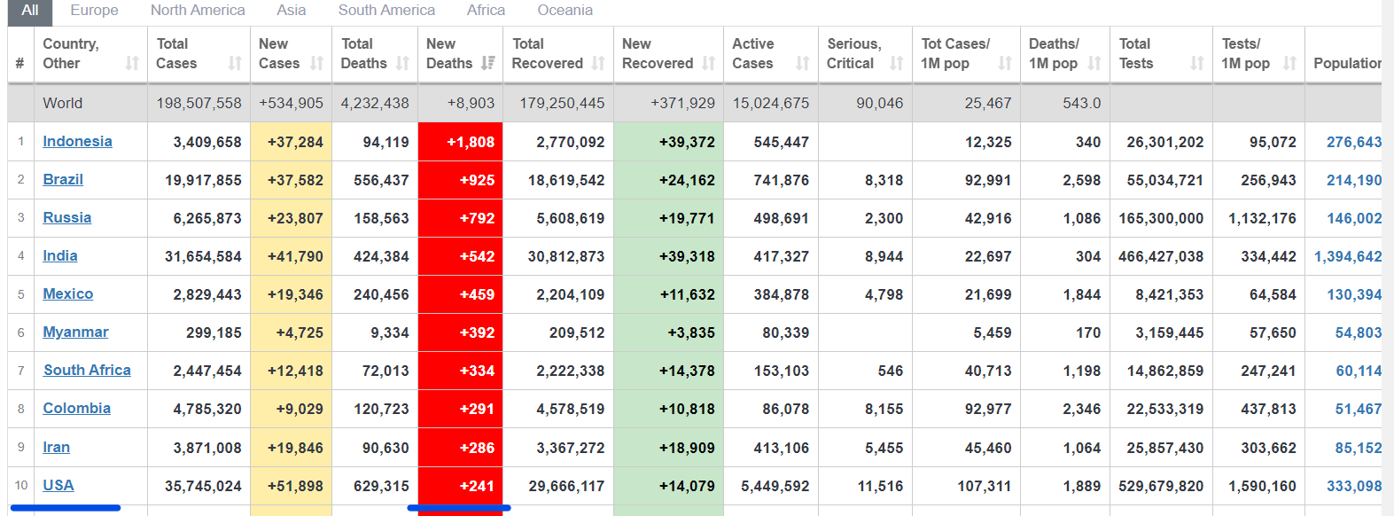
Task: Click the Tests/1M pop sort arrows
Action: pyautogui.click(x=1290, y=63)
